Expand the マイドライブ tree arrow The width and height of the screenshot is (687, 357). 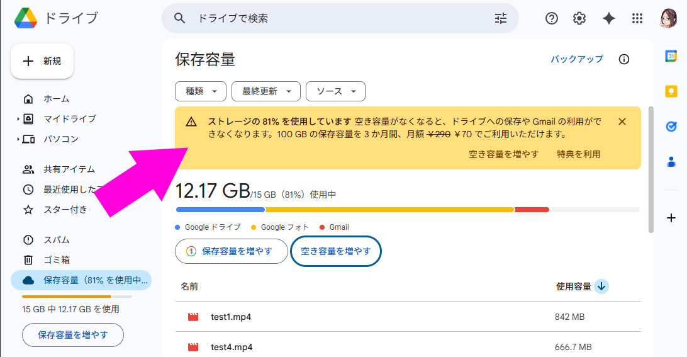tap(18, 119)
